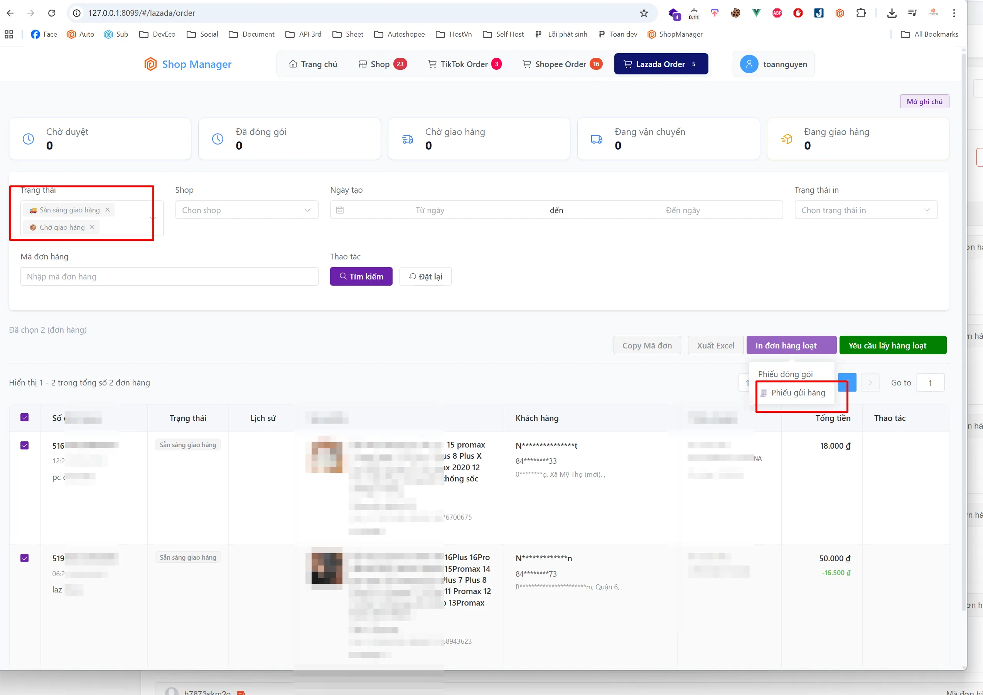The height and width of the screenshot is (695, 983).
Task: Open the apps grid icon in bookmarks bar
Action: (x=9, y=34)
